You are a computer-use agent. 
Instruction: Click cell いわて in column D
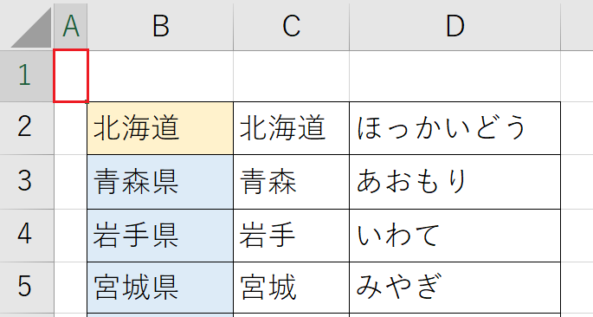click(455, 236)
